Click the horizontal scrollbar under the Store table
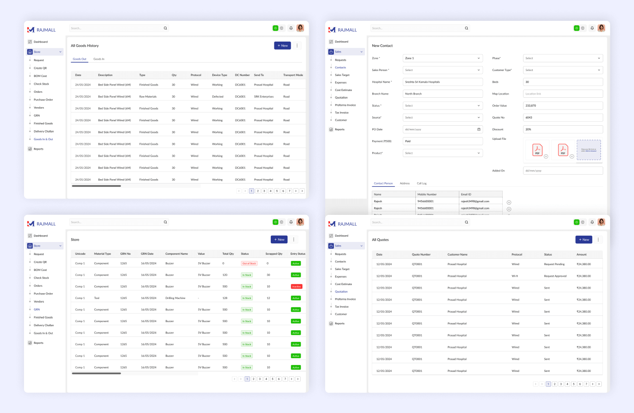634x413 pixels. [x=96, y=374]
